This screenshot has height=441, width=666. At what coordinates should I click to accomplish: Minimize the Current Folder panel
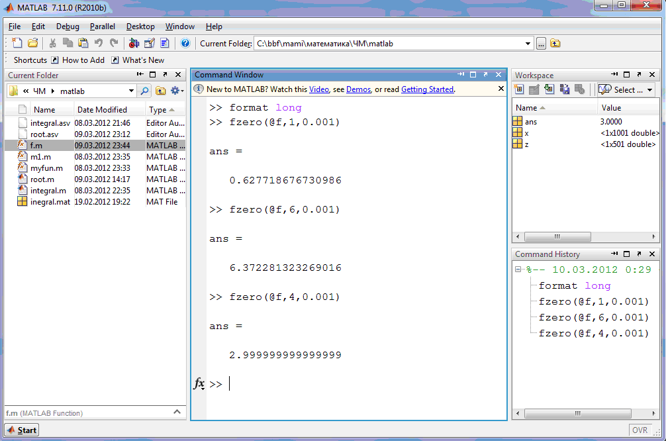pos(140,74)
